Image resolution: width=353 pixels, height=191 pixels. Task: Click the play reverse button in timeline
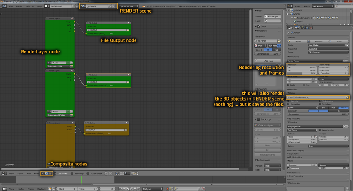(128, 189)
